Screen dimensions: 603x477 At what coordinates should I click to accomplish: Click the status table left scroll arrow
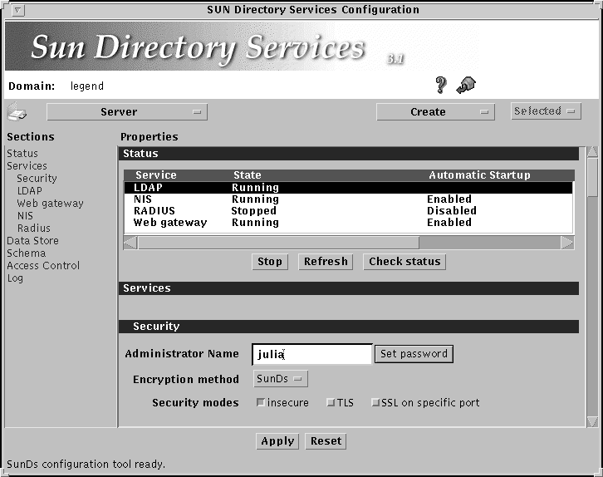pyautogui.click(x=130, y=243)
